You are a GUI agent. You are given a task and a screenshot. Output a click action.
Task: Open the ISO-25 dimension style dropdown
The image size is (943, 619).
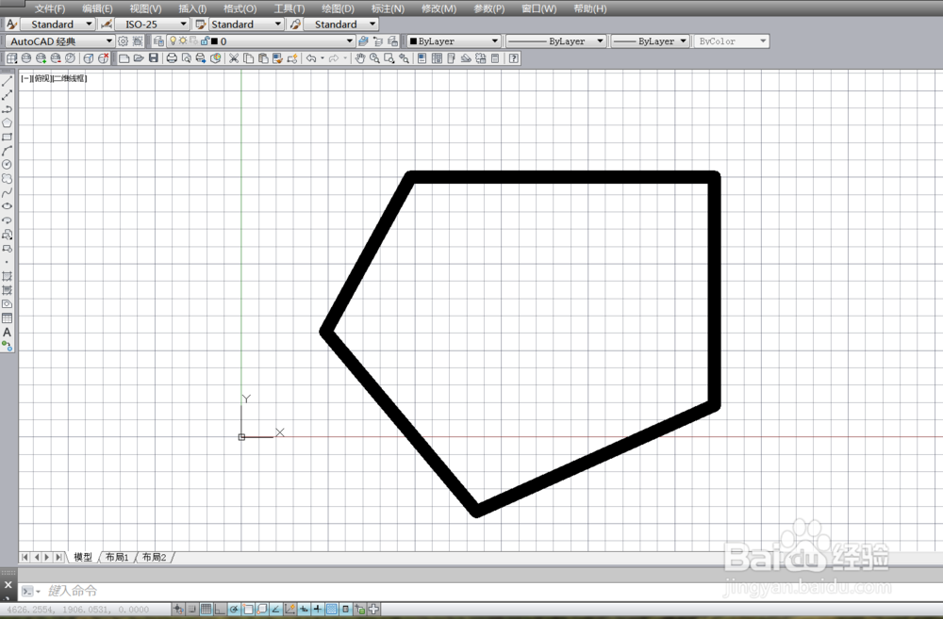coord(152,24)
